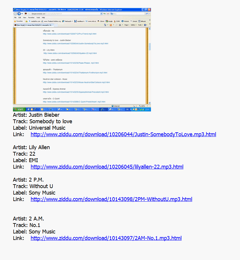Click the Home icon in command bar
The image size is (240, 260).
(105, 25)
